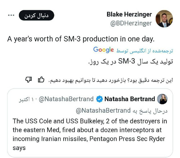Click the Persian translated SM-3 text
The height and width of the screenshot is (158, 180).
pos(131,62)
